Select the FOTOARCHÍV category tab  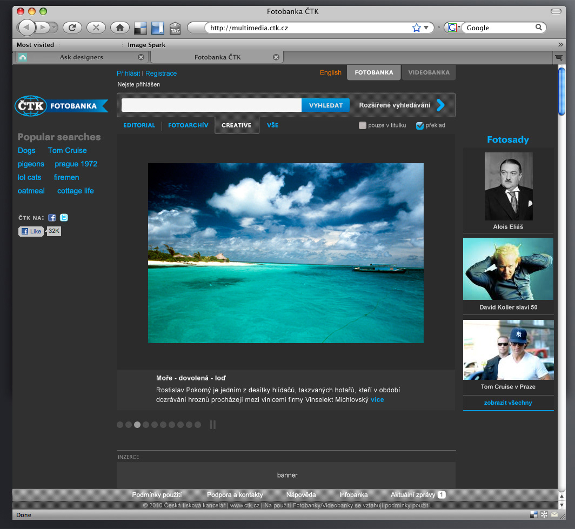(x=188, y=125)
